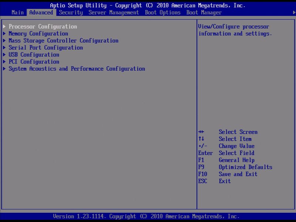This screenshot has height=222, width=296.
Task: Go to the Boot Options tab
Action: (162, 12)
